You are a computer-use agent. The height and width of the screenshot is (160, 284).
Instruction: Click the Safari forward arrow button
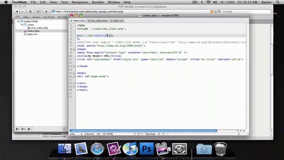tap(22, 12)
